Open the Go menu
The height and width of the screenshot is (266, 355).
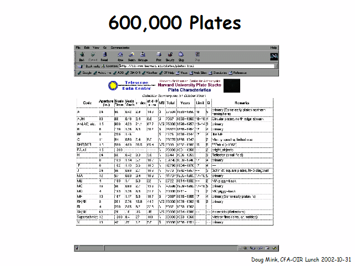coord(105,48)
